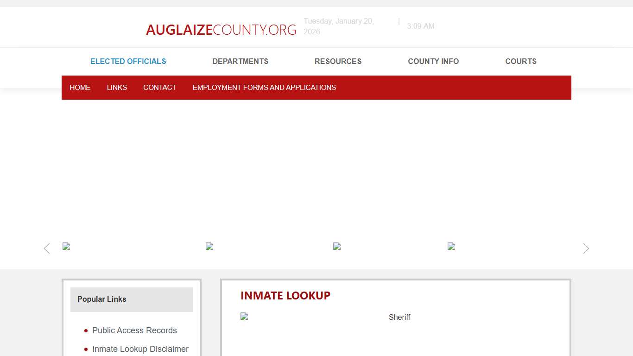Click the Sheriff image placeholder
633x356 pixels.
pyautogui.click(x=244, y=316)
